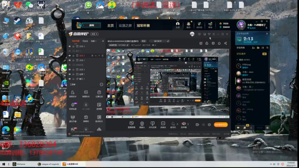Toggle visibility of 文本 3 source
Image resolution: width=299 pixels, height=168 pixels.
point(70,46)
